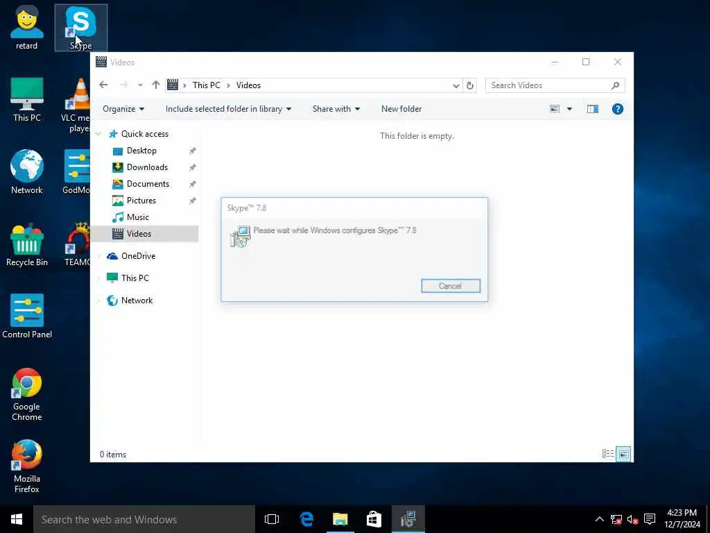Toggle the preview pane
Screen dimensions: 710x533
[592, 109]
